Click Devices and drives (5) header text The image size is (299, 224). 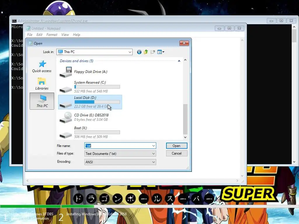point(77,61)
